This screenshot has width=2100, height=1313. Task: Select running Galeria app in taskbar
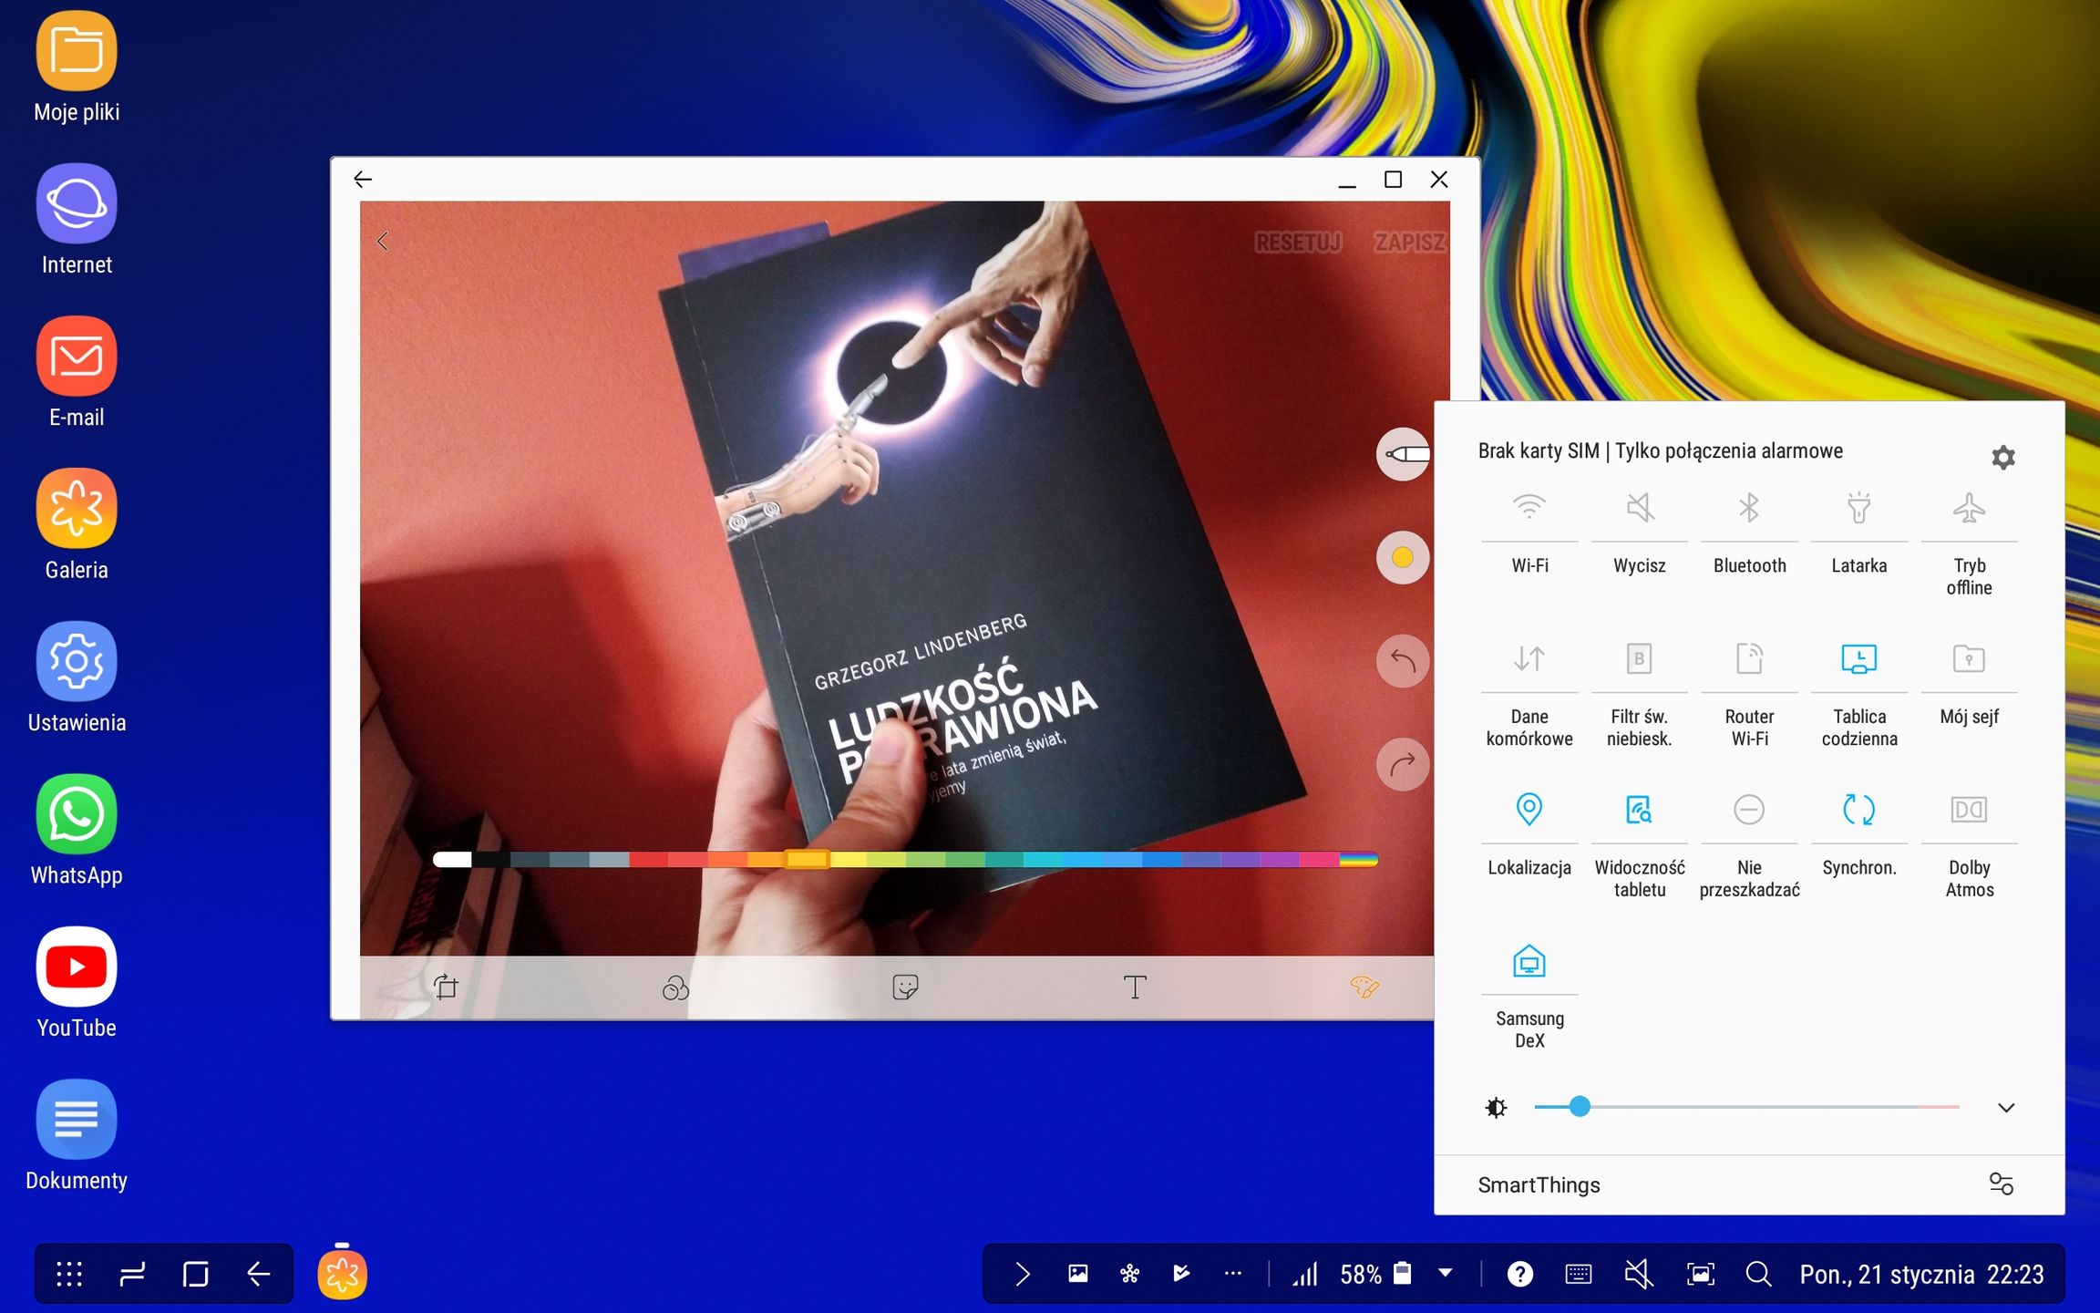342,1274
